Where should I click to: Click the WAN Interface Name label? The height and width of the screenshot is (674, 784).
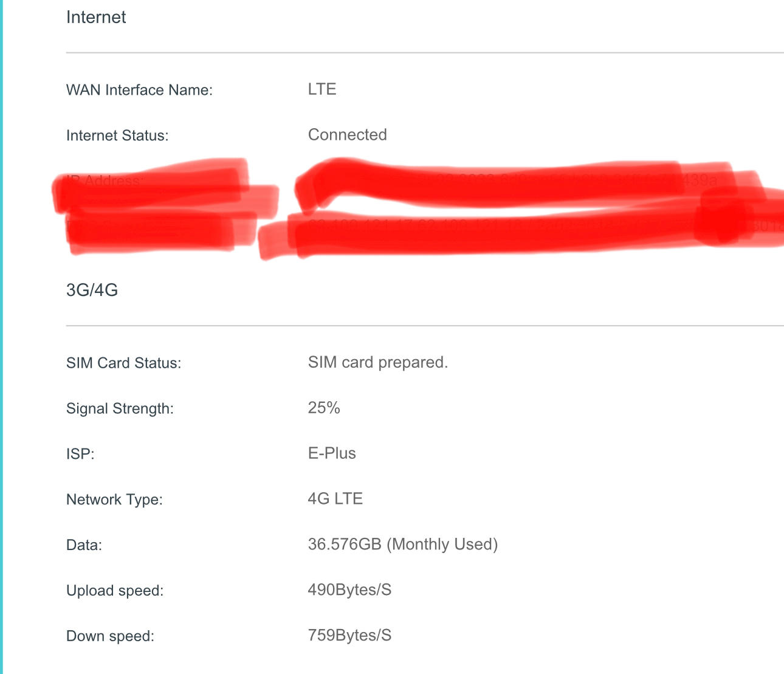[139, 90]
